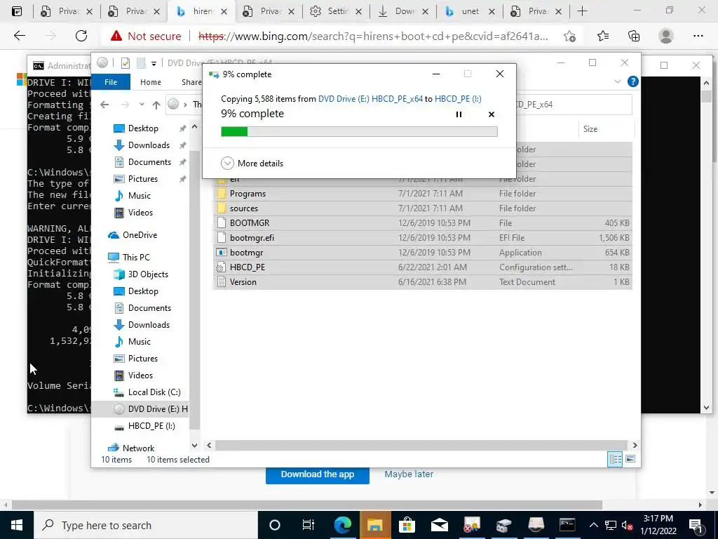
Task: Select Local Disk (C:)
Action: 154,392
